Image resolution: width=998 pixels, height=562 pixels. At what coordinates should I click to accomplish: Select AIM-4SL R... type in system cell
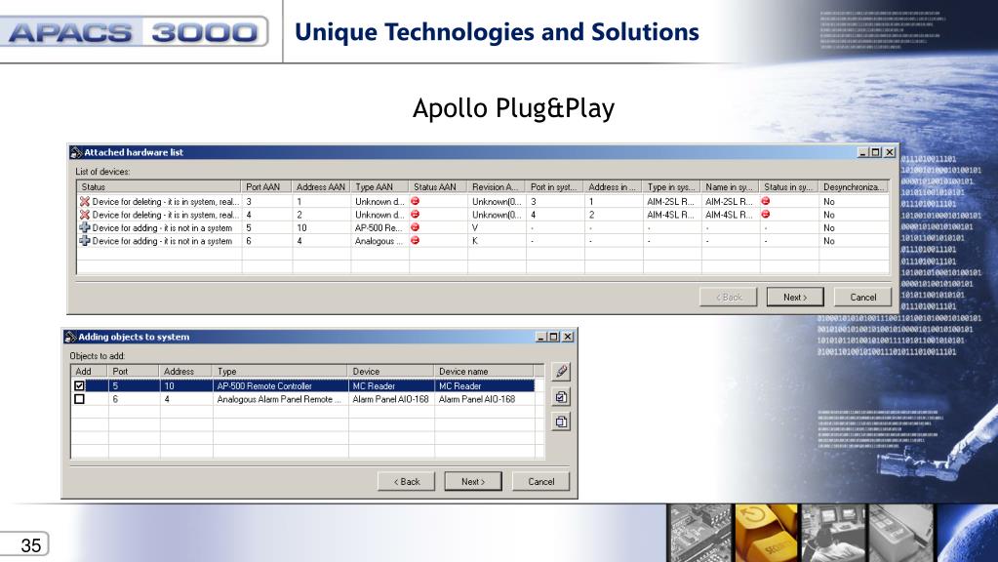coord(670,215)
